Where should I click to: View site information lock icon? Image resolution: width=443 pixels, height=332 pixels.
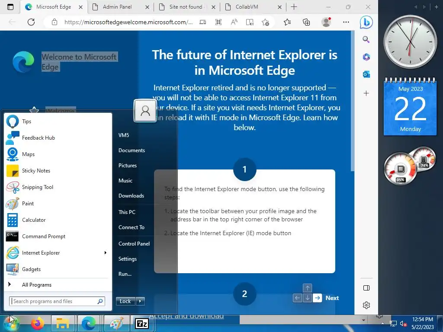point(55,22)
